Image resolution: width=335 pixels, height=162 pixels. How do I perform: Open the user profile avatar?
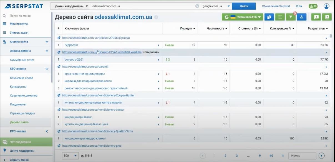tap(326, 6)
